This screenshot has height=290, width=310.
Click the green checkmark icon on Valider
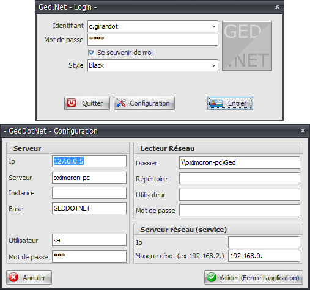[212, 277]
